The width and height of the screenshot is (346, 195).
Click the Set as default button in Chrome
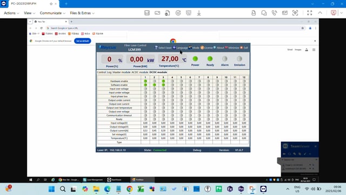pyautogui.click(x=83, y=41)
